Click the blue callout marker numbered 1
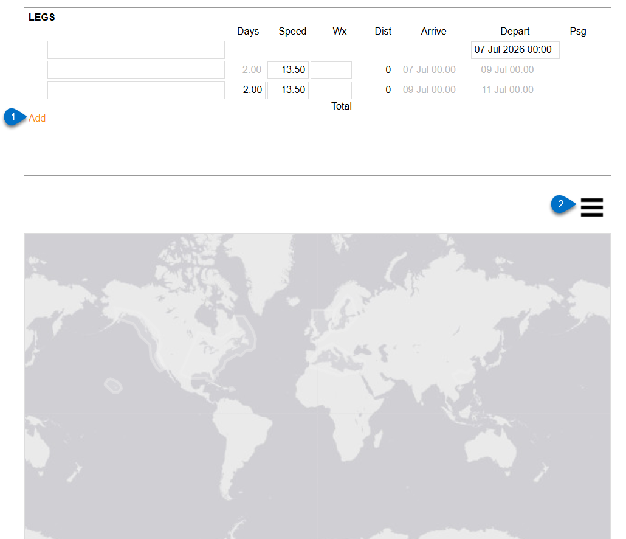 tap(13, 117)
